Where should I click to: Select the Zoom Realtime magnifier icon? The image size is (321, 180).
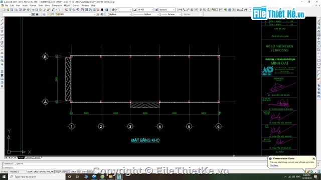point(70,9)
